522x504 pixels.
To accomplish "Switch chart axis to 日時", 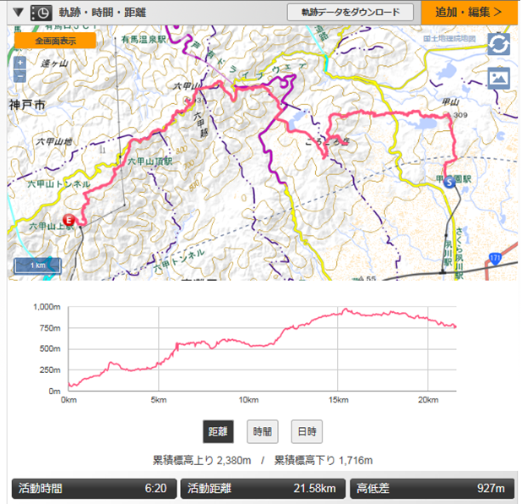I will [x=307, y=431].
